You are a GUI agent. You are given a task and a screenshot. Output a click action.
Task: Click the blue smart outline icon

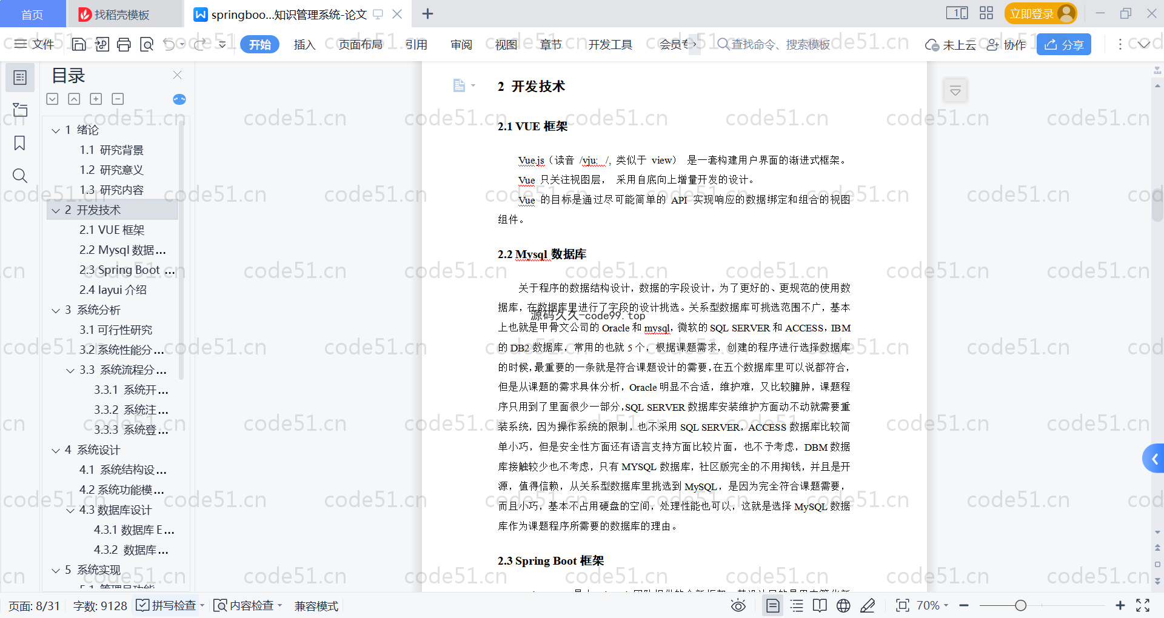pyautogui.click(x=179, y=99)
